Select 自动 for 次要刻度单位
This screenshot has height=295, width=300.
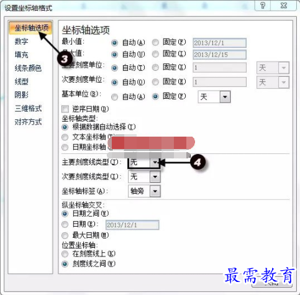pos(114,83)
